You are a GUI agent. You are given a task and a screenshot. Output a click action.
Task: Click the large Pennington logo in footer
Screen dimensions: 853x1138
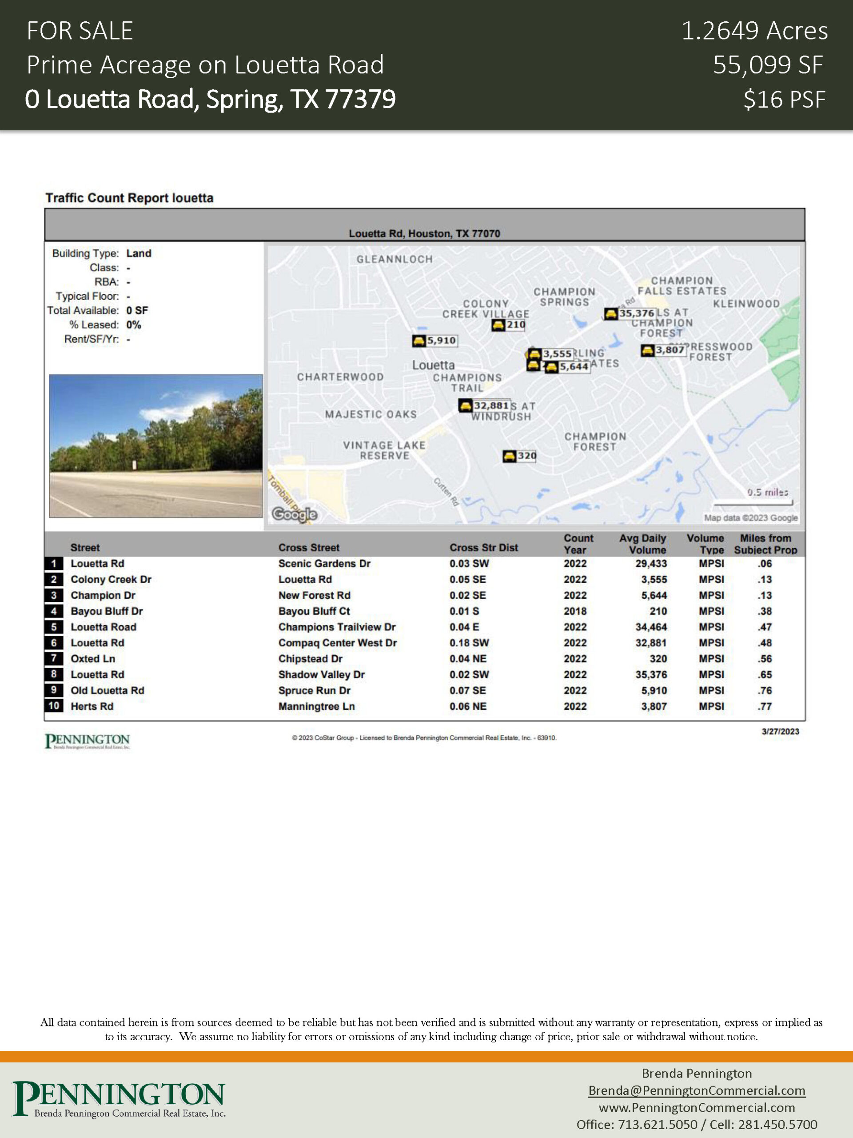(x=119, y=1099)
